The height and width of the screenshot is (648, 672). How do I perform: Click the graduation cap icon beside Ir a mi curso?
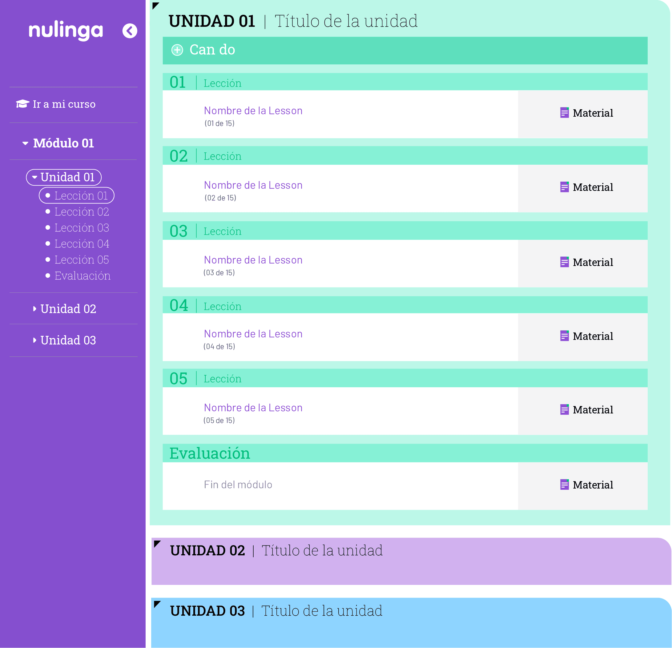coord(23,104)
